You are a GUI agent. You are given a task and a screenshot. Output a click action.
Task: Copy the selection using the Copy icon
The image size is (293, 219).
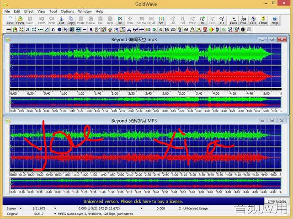pyautogui.click(x=71, y=21)
